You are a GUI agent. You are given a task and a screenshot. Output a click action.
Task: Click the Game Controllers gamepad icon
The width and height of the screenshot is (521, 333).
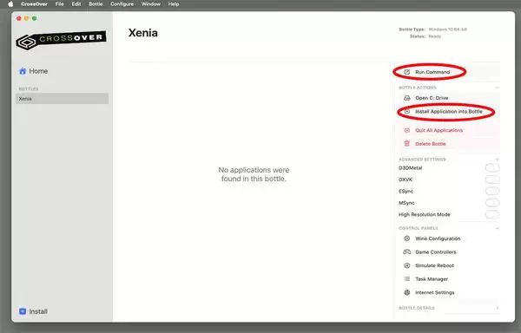point(406,252)
